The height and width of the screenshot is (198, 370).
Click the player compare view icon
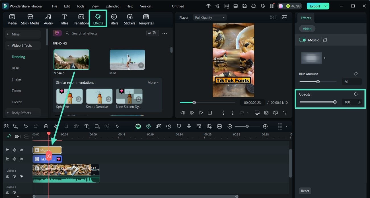[273, 17]
